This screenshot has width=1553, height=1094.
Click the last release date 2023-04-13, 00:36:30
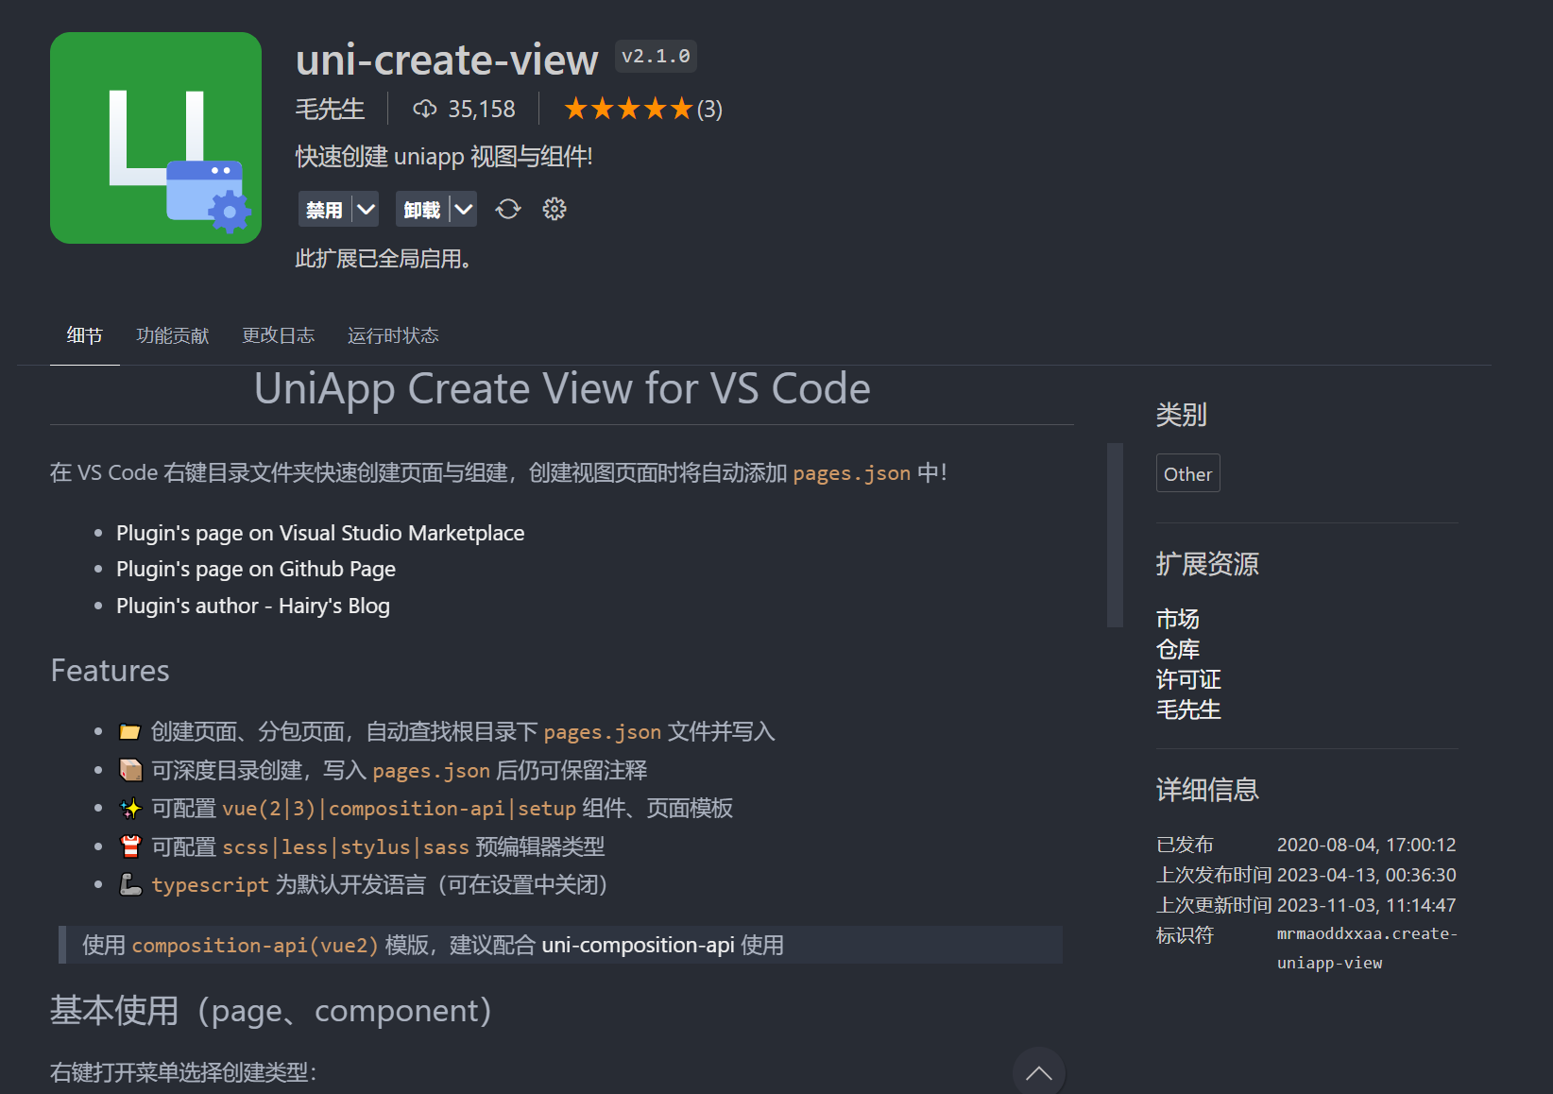pyautogui.click(x=1366, y=875)
